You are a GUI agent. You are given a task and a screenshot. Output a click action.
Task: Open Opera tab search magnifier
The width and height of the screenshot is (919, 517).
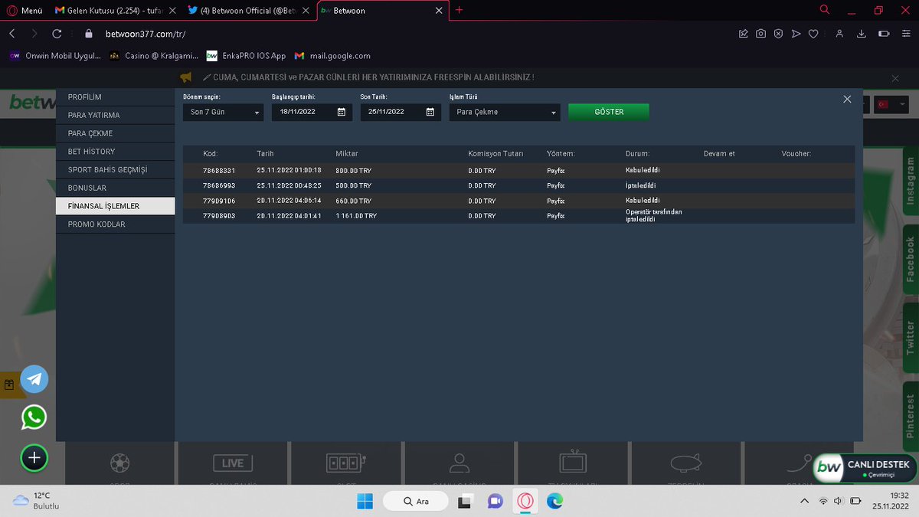click(x=824, y=10)
